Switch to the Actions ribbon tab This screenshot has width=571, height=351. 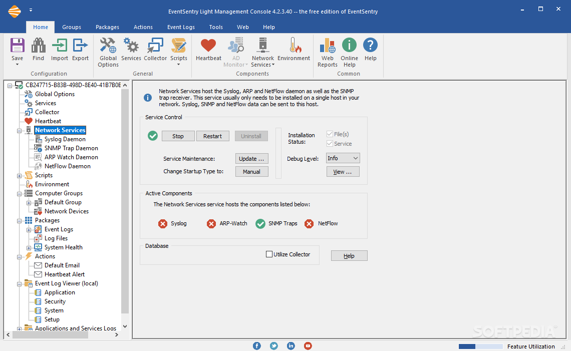point(143,27)
